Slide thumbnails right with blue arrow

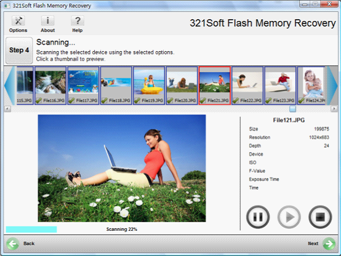(x=332, y=86)
